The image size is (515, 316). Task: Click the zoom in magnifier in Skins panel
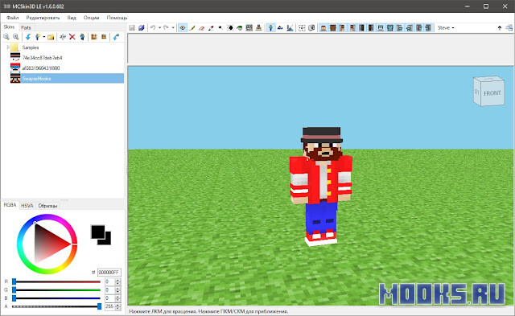point(15,37)
